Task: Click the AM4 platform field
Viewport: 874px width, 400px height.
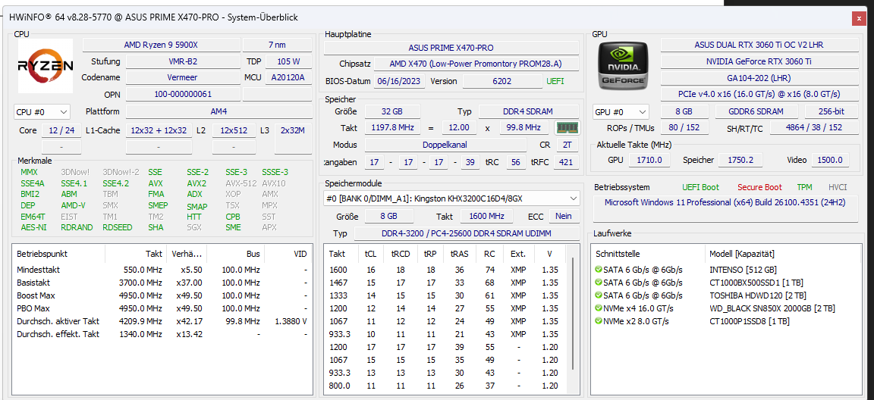Action: tap(219, 112)
